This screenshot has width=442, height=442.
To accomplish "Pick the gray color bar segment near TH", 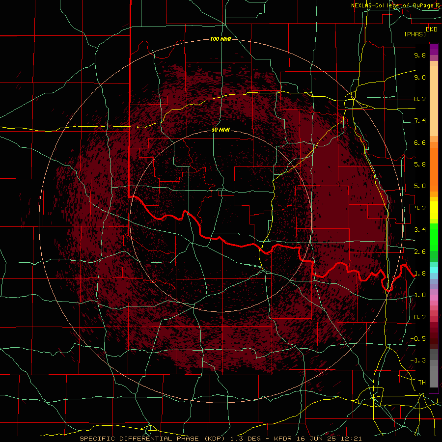I will 434,376.
